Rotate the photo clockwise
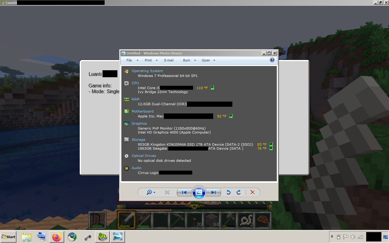Screen dimensions: 389x243 pos(239,192)
